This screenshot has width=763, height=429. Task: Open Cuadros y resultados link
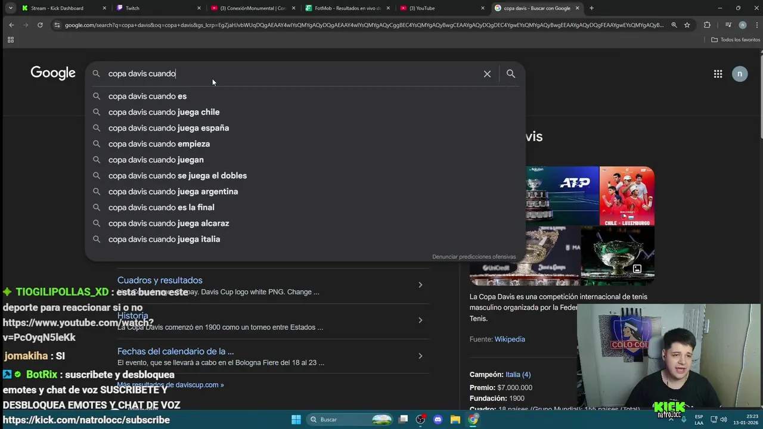tap(160, 280)
